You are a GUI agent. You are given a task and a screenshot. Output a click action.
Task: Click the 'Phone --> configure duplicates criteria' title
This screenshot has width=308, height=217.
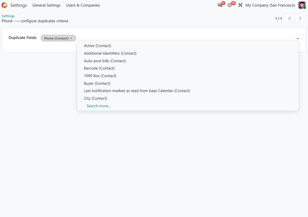tap(35, 21)
